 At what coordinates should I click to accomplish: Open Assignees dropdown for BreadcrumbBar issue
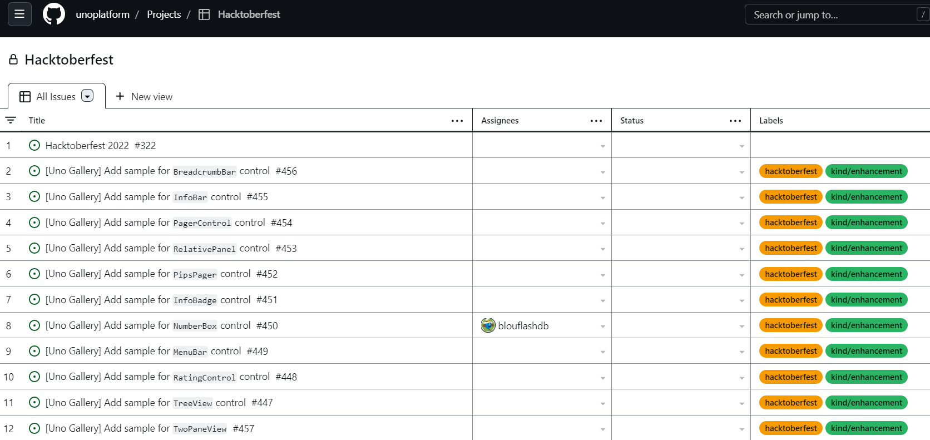pos(602,172)
